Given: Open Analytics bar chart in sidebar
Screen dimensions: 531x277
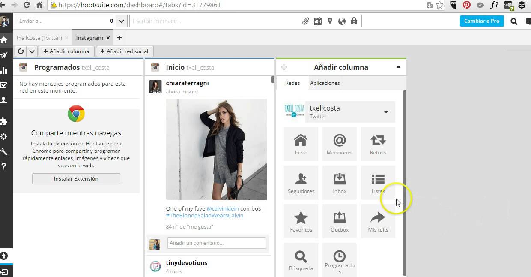Looking at the screenshot, I should (x=4, y=70).
